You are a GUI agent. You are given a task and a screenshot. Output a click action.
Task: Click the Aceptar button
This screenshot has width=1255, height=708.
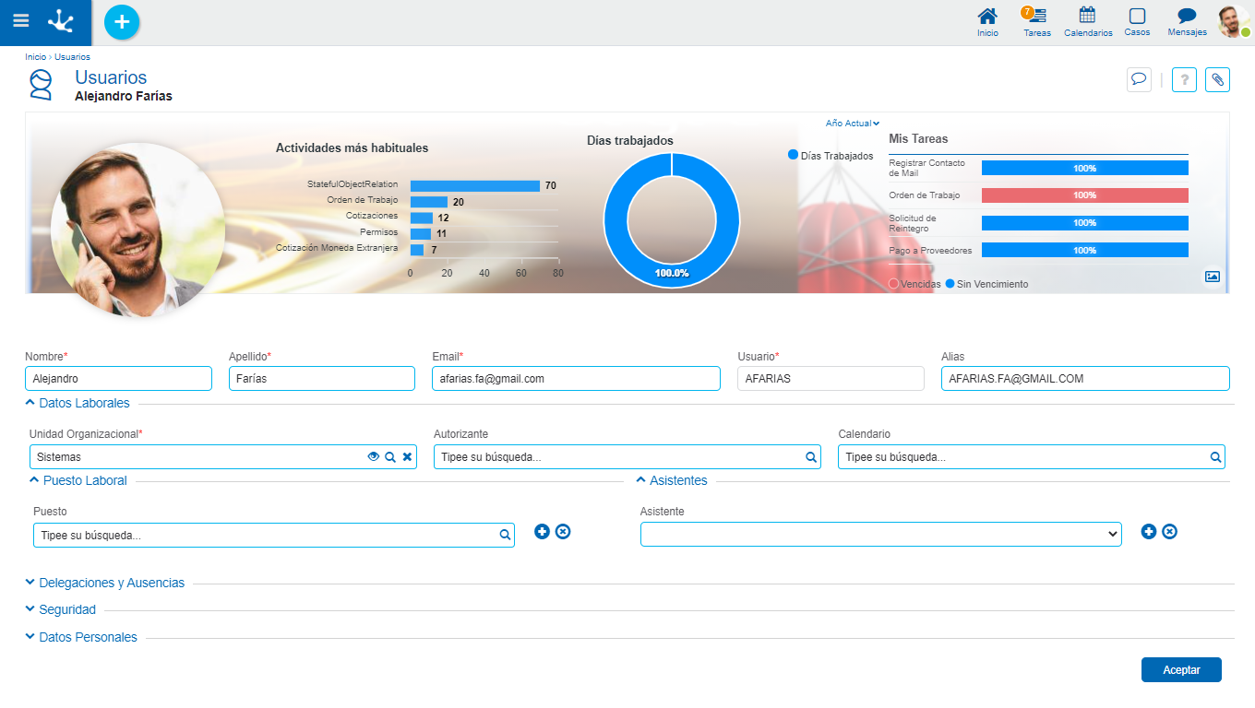click(x=1181, y=670)
